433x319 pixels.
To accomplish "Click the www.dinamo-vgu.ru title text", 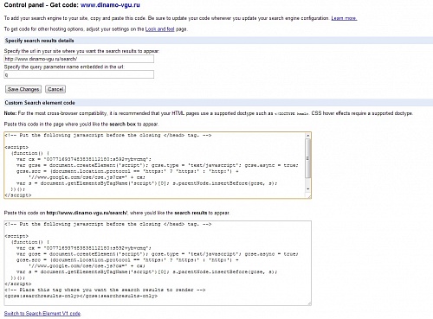I will tap(110, 5).
